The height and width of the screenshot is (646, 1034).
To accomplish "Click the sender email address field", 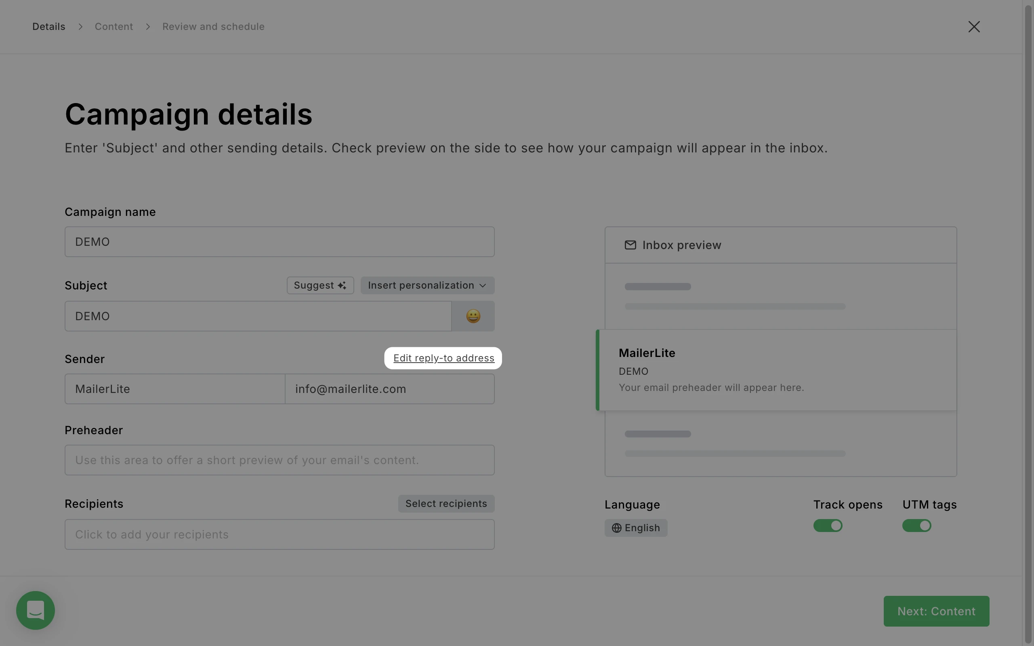I will click(x=389, y=389).
